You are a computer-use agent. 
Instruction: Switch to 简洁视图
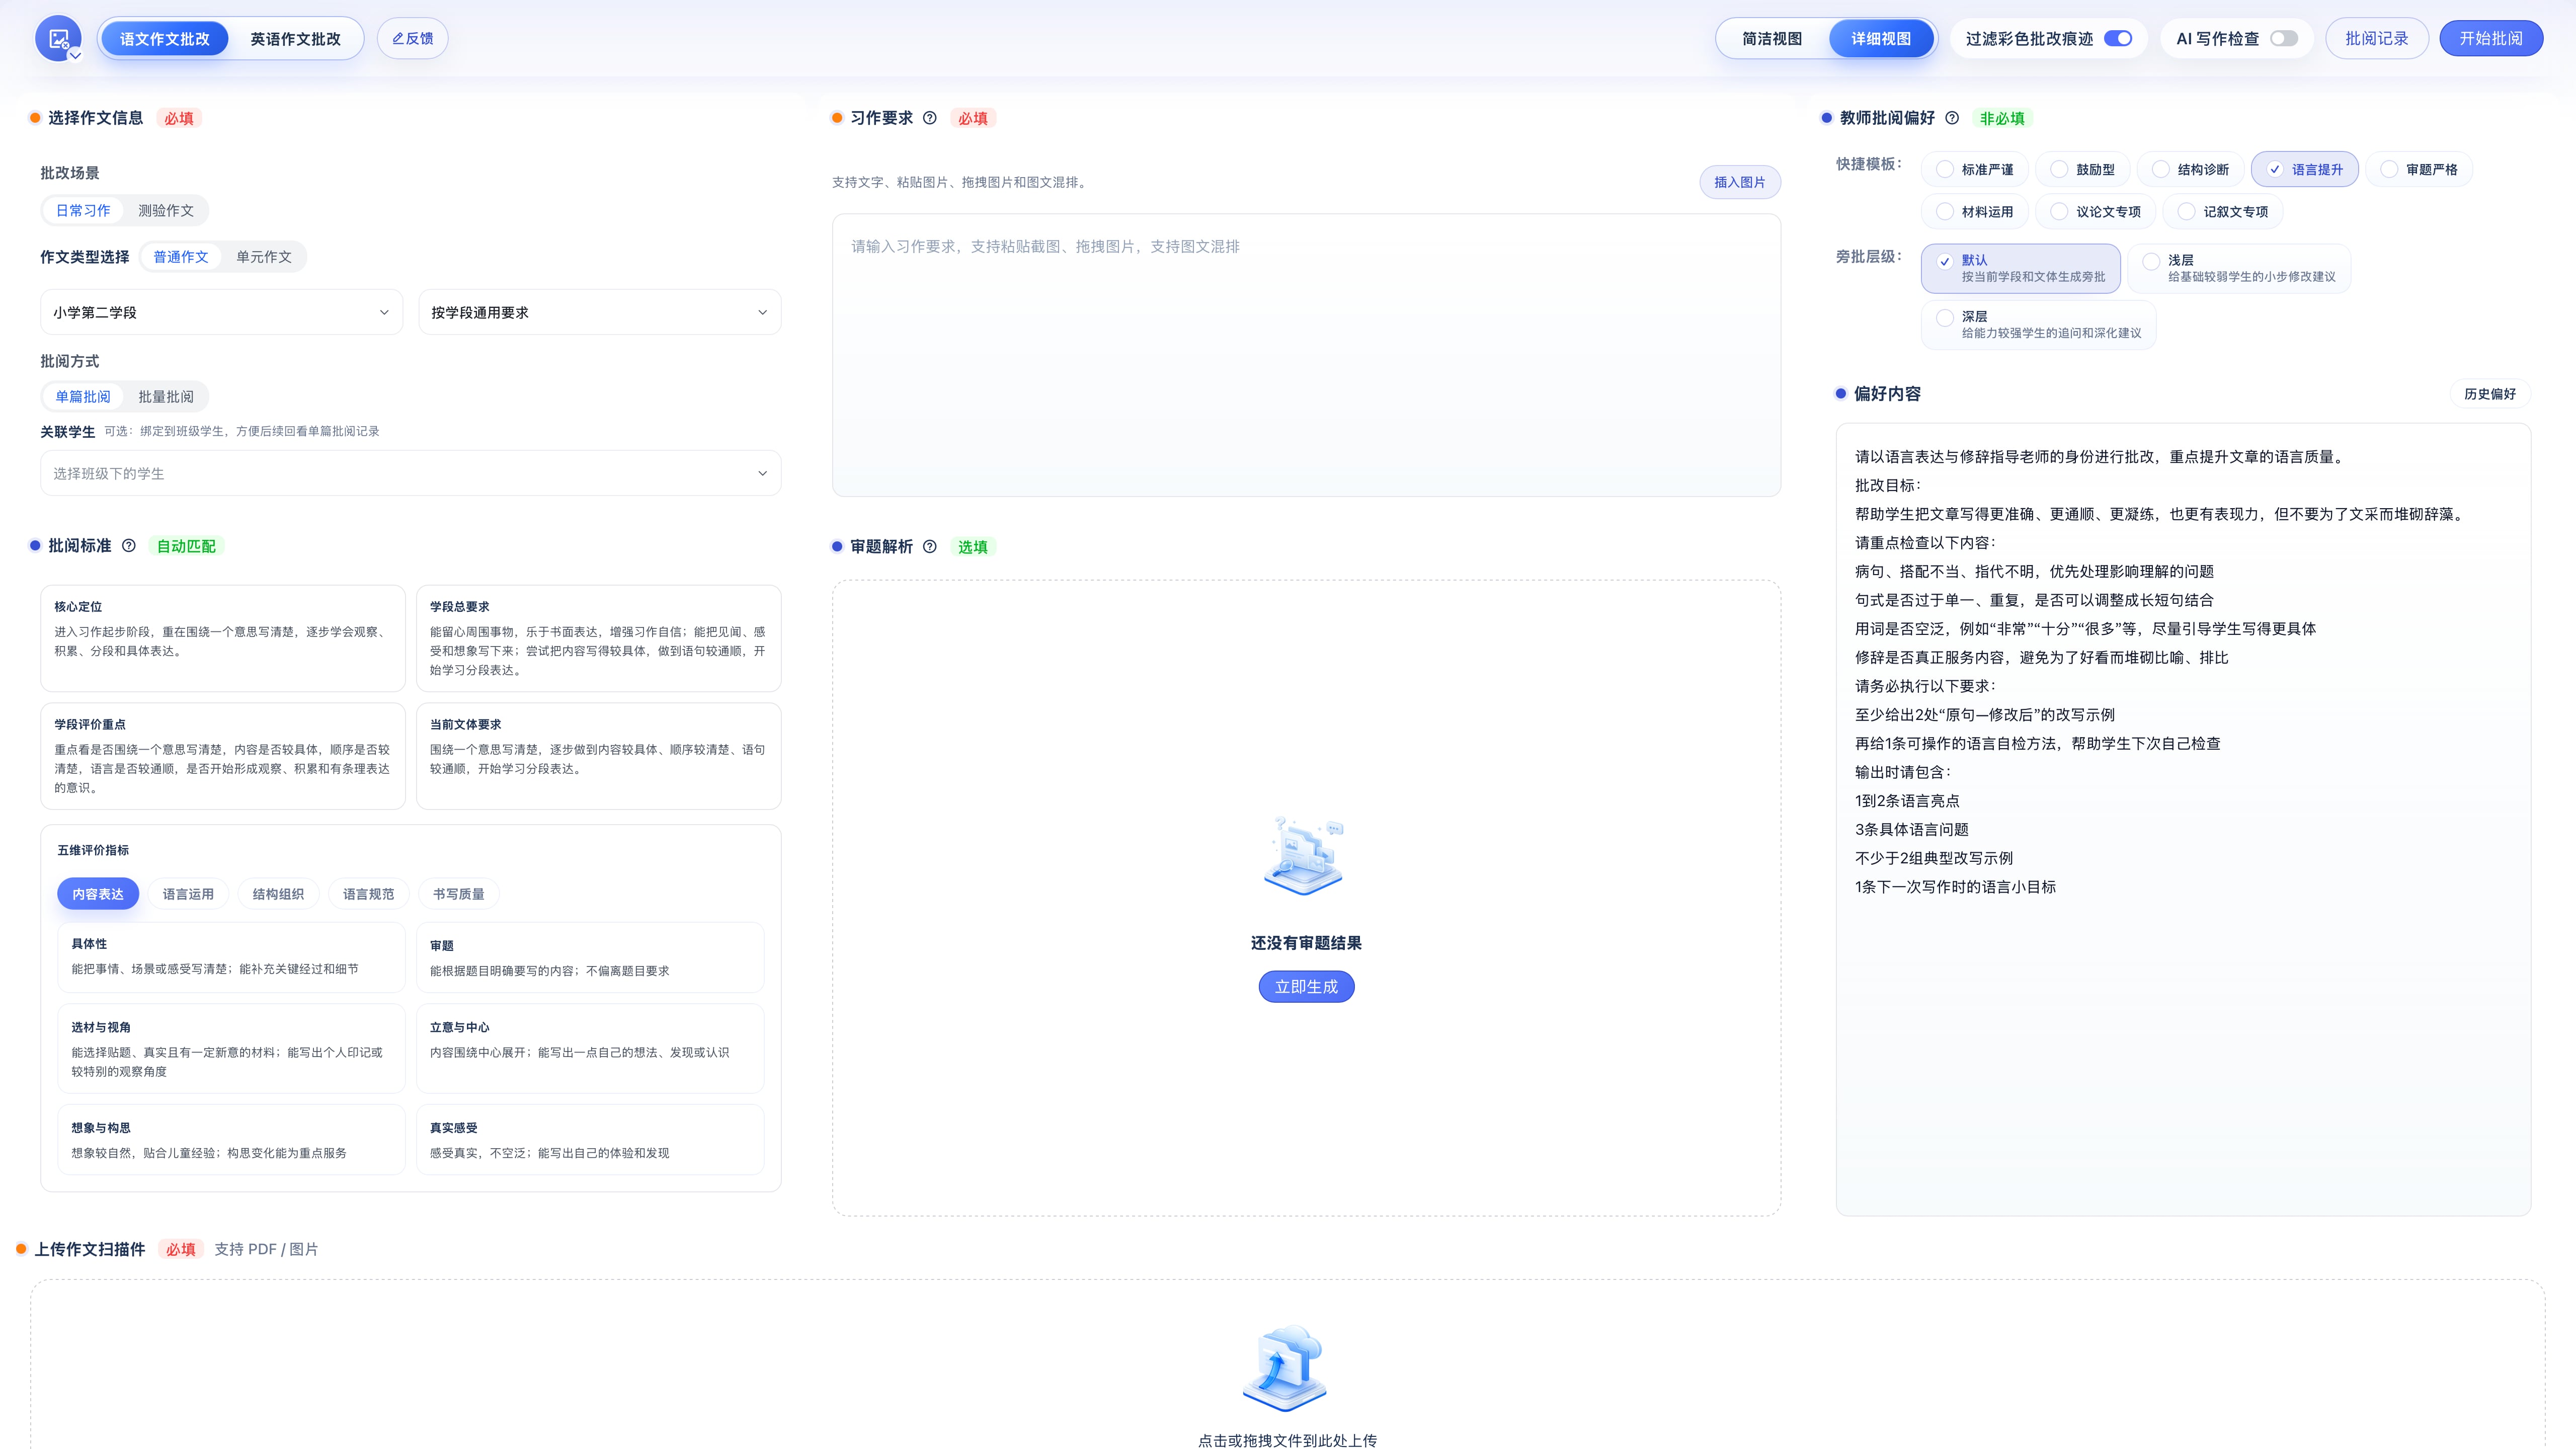(1772, 38)
